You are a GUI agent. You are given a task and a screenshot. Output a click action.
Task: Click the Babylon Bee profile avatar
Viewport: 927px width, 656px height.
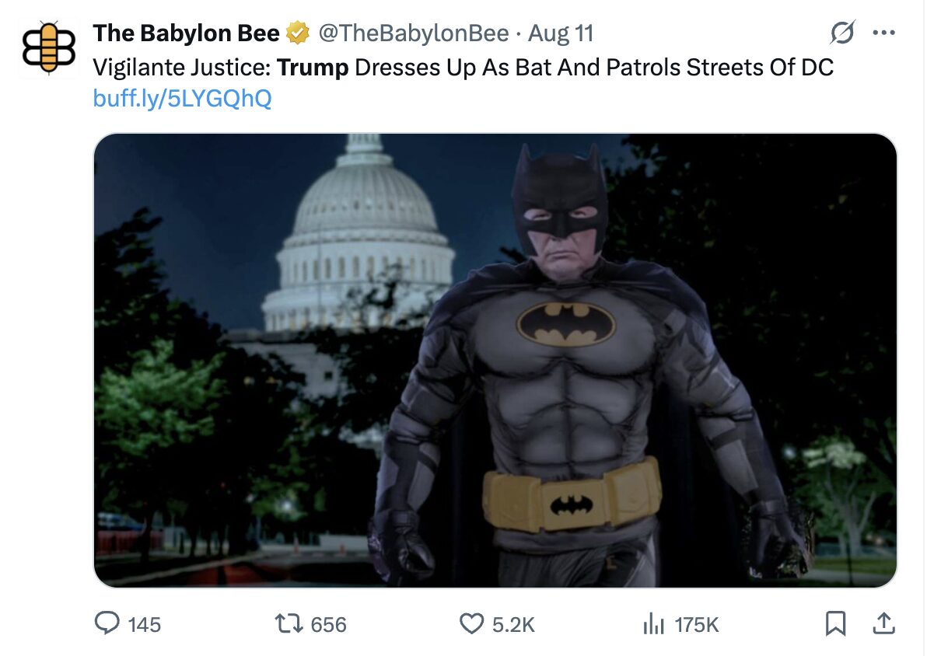(x=48, y=47)
